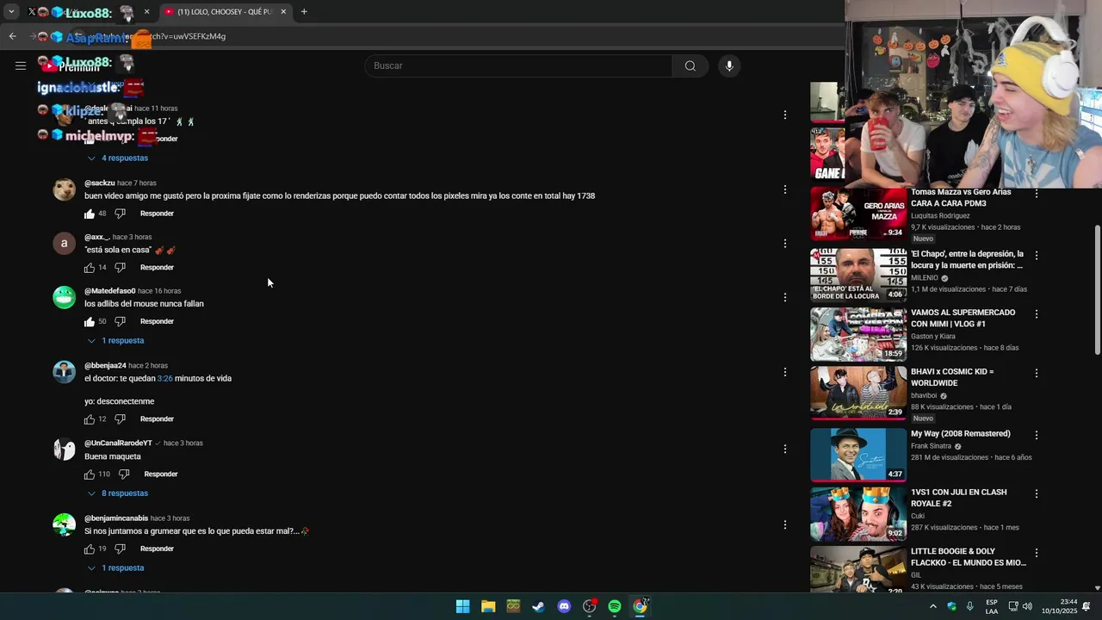Viewport: 1102px width, 620px height.
Task: Open options menu for @axx comment
Action: coord(784,244)
